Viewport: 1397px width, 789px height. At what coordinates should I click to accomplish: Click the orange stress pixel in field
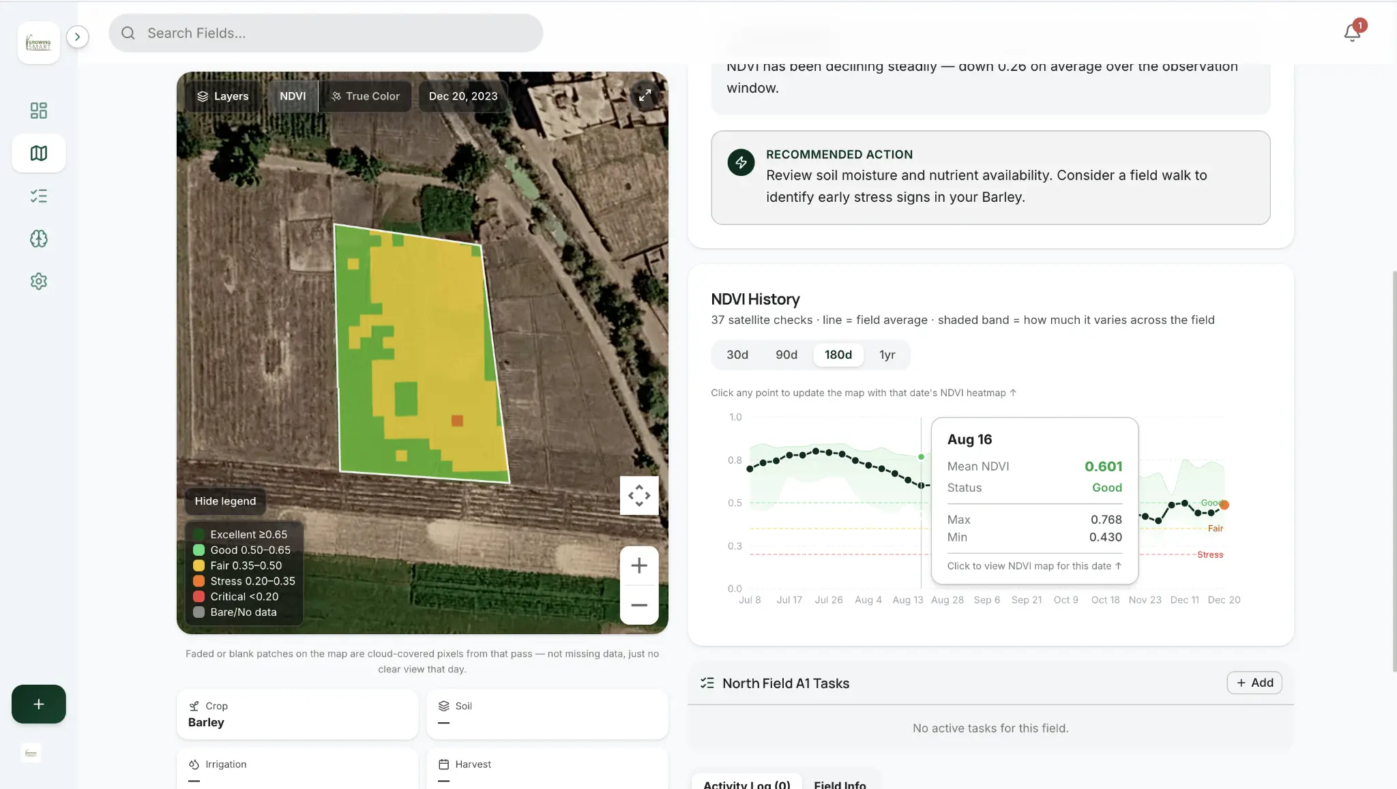pos(457,421)
